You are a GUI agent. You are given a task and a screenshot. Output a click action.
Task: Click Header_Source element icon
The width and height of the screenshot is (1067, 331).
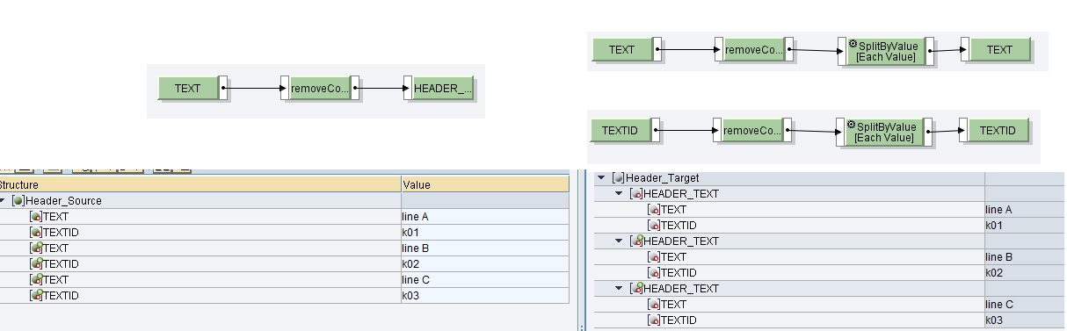pyautogui.click(x=18, y=201)
